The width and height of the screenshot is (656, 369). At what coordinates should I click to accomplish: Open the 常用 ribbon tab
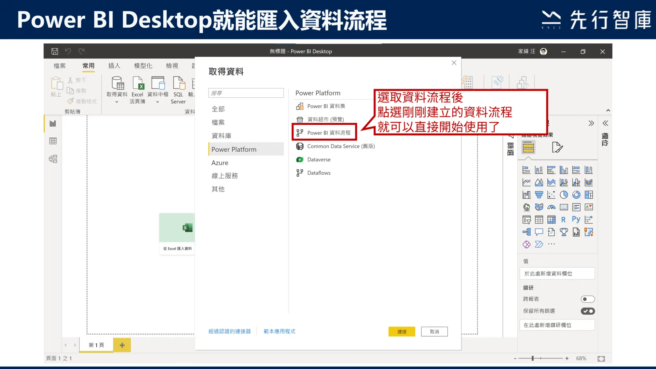88,66
